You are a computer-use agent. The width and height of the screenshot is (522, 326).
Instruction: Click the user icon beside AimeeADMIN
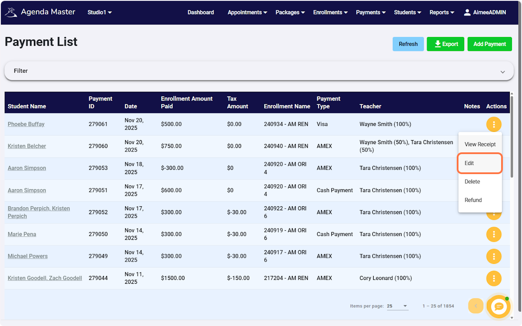coord(467,12)
